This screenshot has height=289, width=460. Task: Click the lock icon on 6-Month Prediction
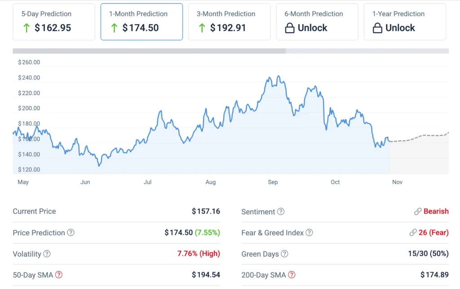tap(290, 28)
